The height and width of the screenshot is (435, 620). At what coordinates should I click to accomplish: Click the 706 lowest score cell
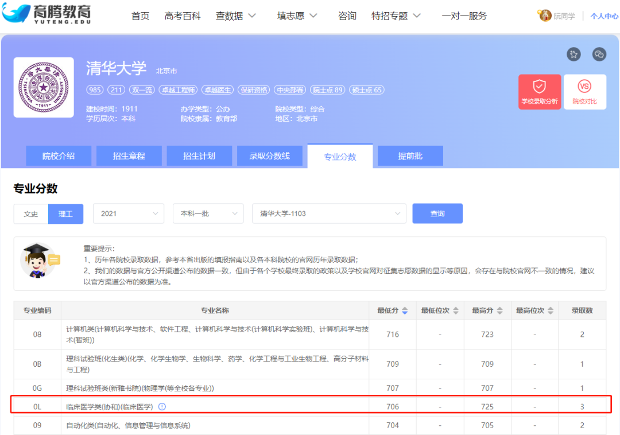(393, 406)
